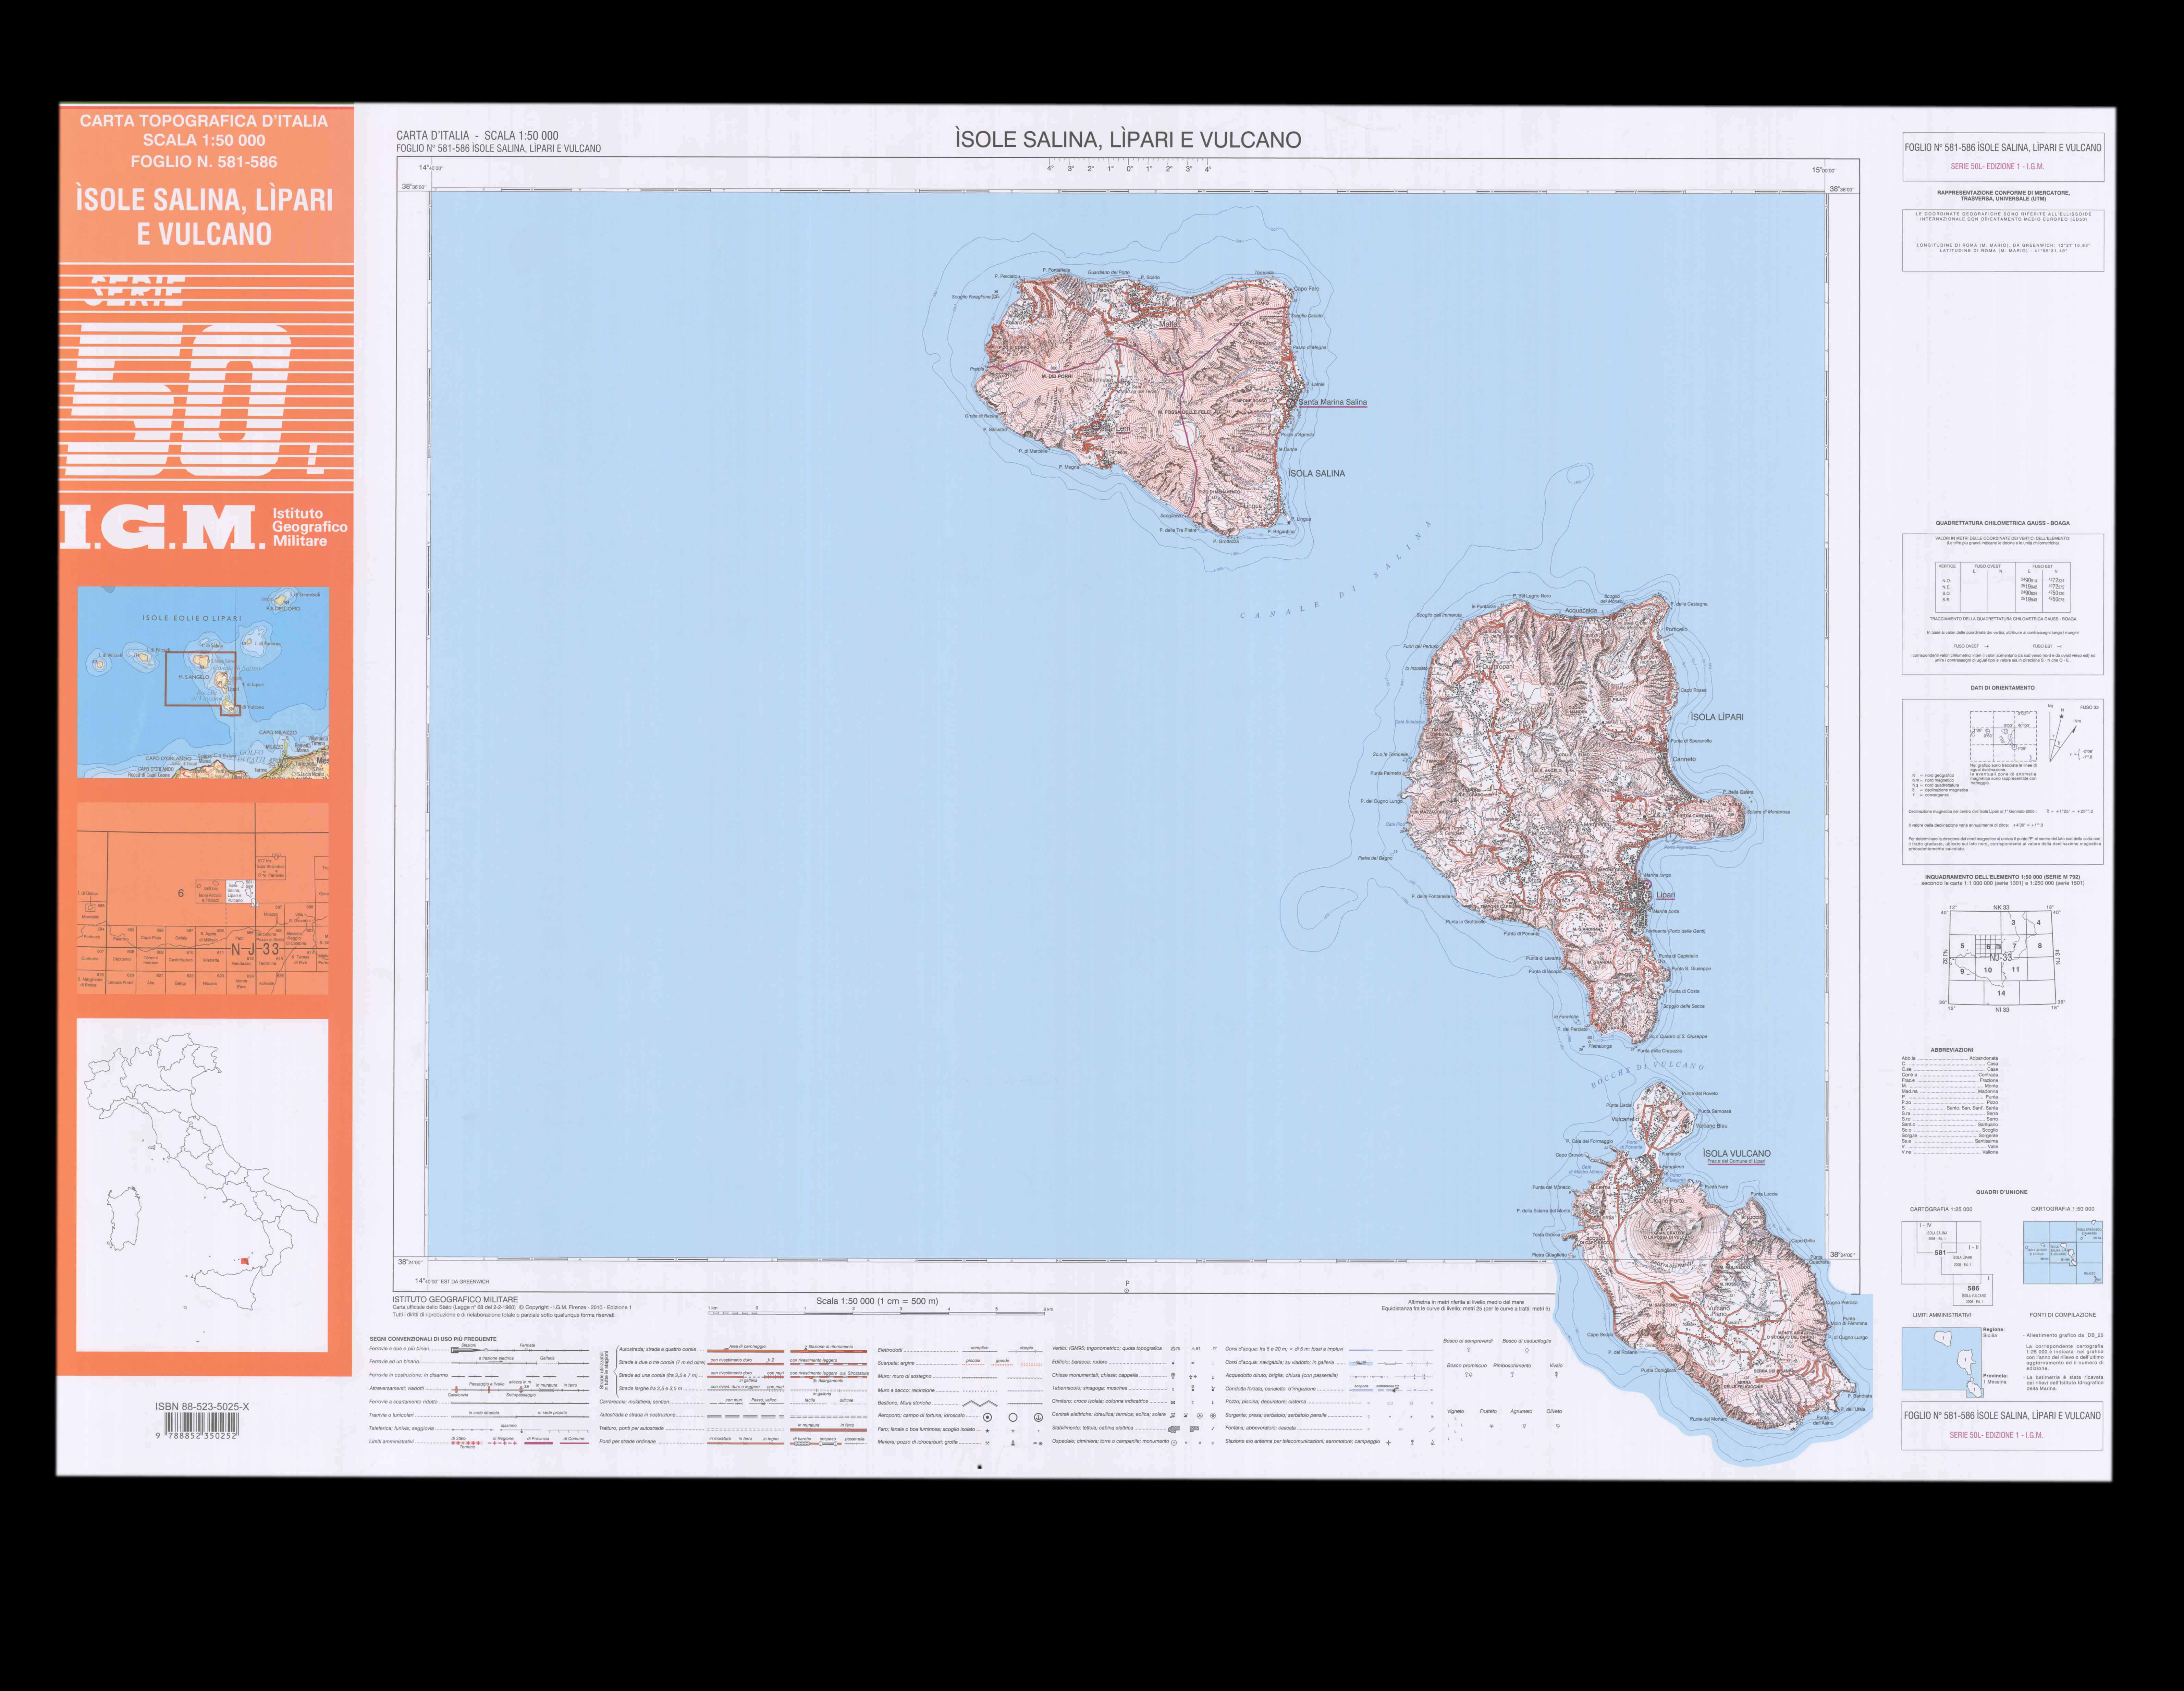This screenshot has height=1691, width=2184.
Task: Click the 'ABBREVIAZIONI' heading
Action: coord(1952,1050)
